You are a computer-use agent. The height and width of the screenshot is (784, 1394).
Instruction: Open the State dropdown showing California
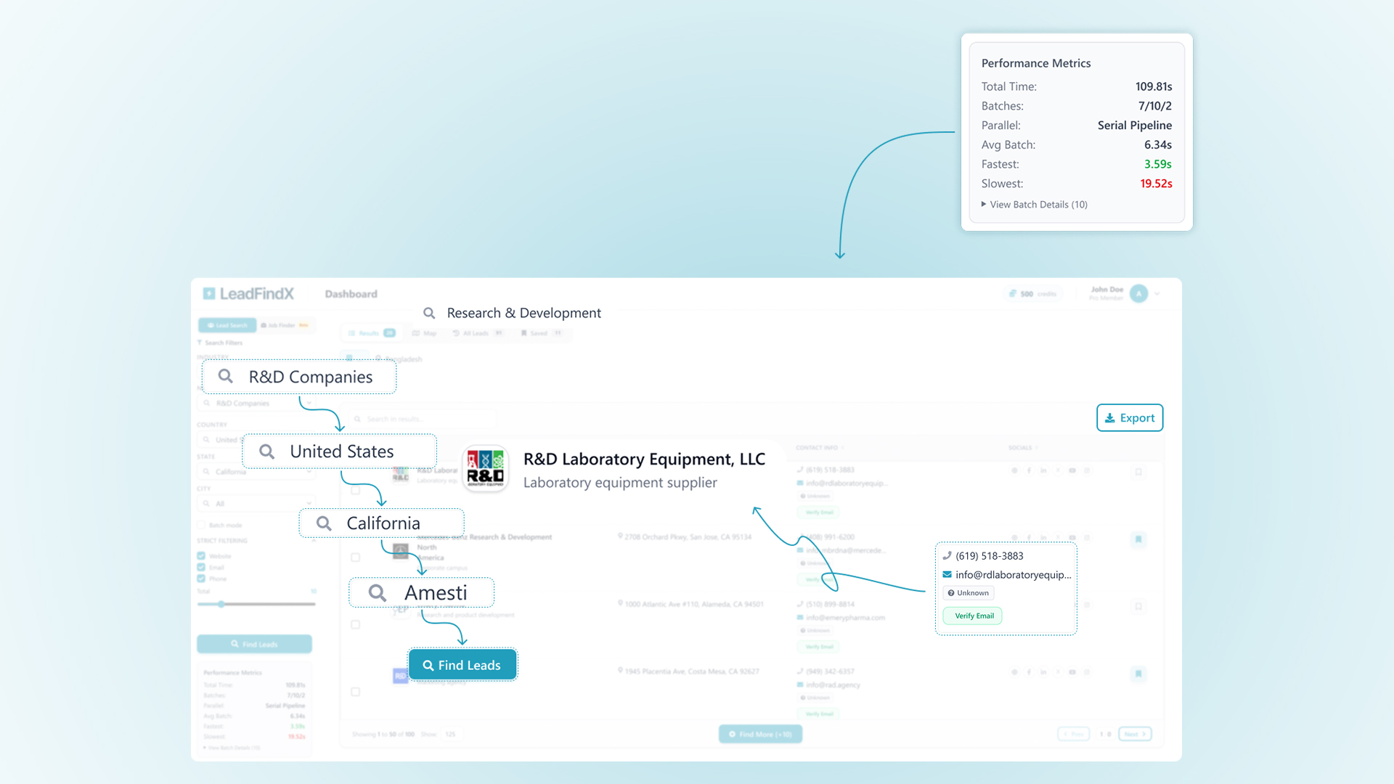click(x=256, y=472)
